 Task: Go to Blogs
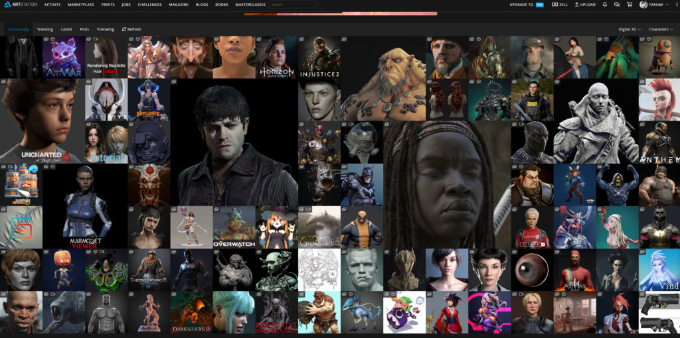click(202, 5)
